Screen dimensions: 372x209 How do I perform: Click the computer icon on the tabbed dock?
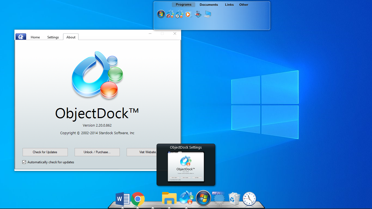tap(207, 14)
